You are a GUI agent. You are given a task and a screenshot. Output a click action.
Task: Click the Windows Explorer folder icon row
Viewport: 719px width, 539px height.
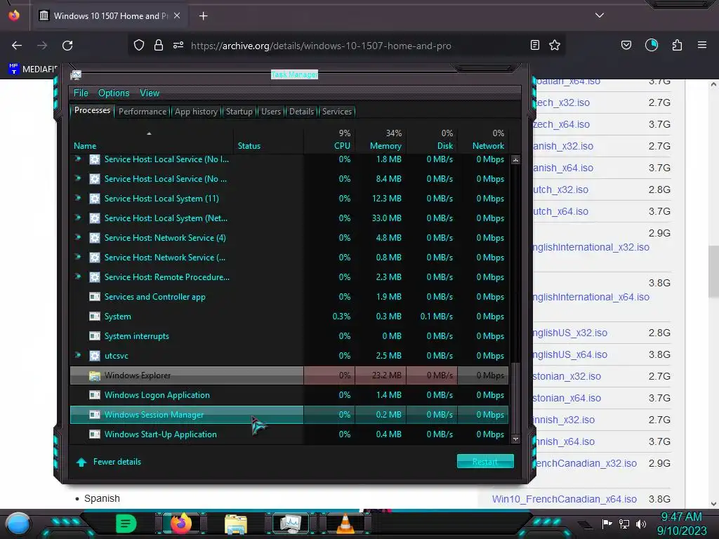coord(95,375)
